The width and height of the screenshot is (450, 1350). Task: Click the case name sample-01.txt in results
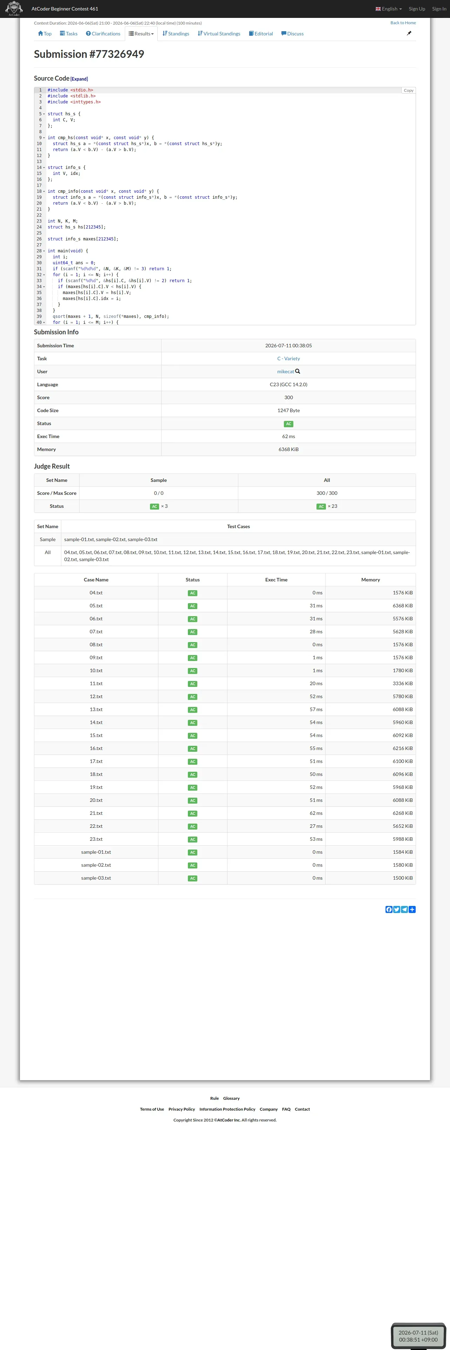tap(96, 852)
